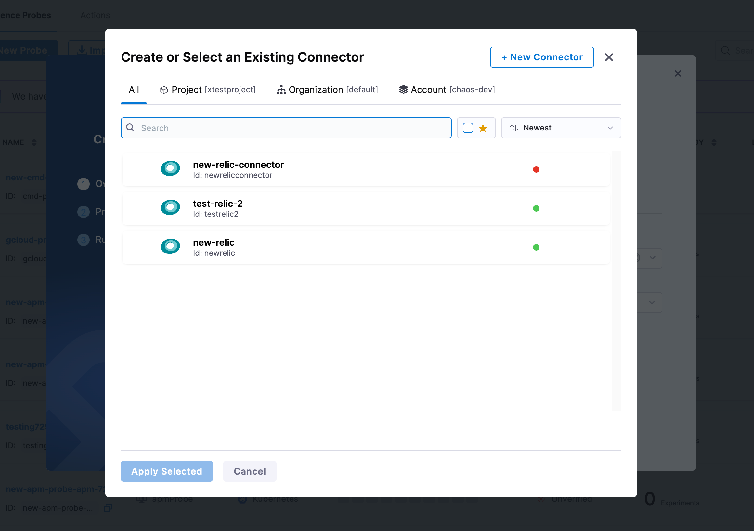Click the + New Connector button
The height and width of the screenshot is (531, 754).
541,57
